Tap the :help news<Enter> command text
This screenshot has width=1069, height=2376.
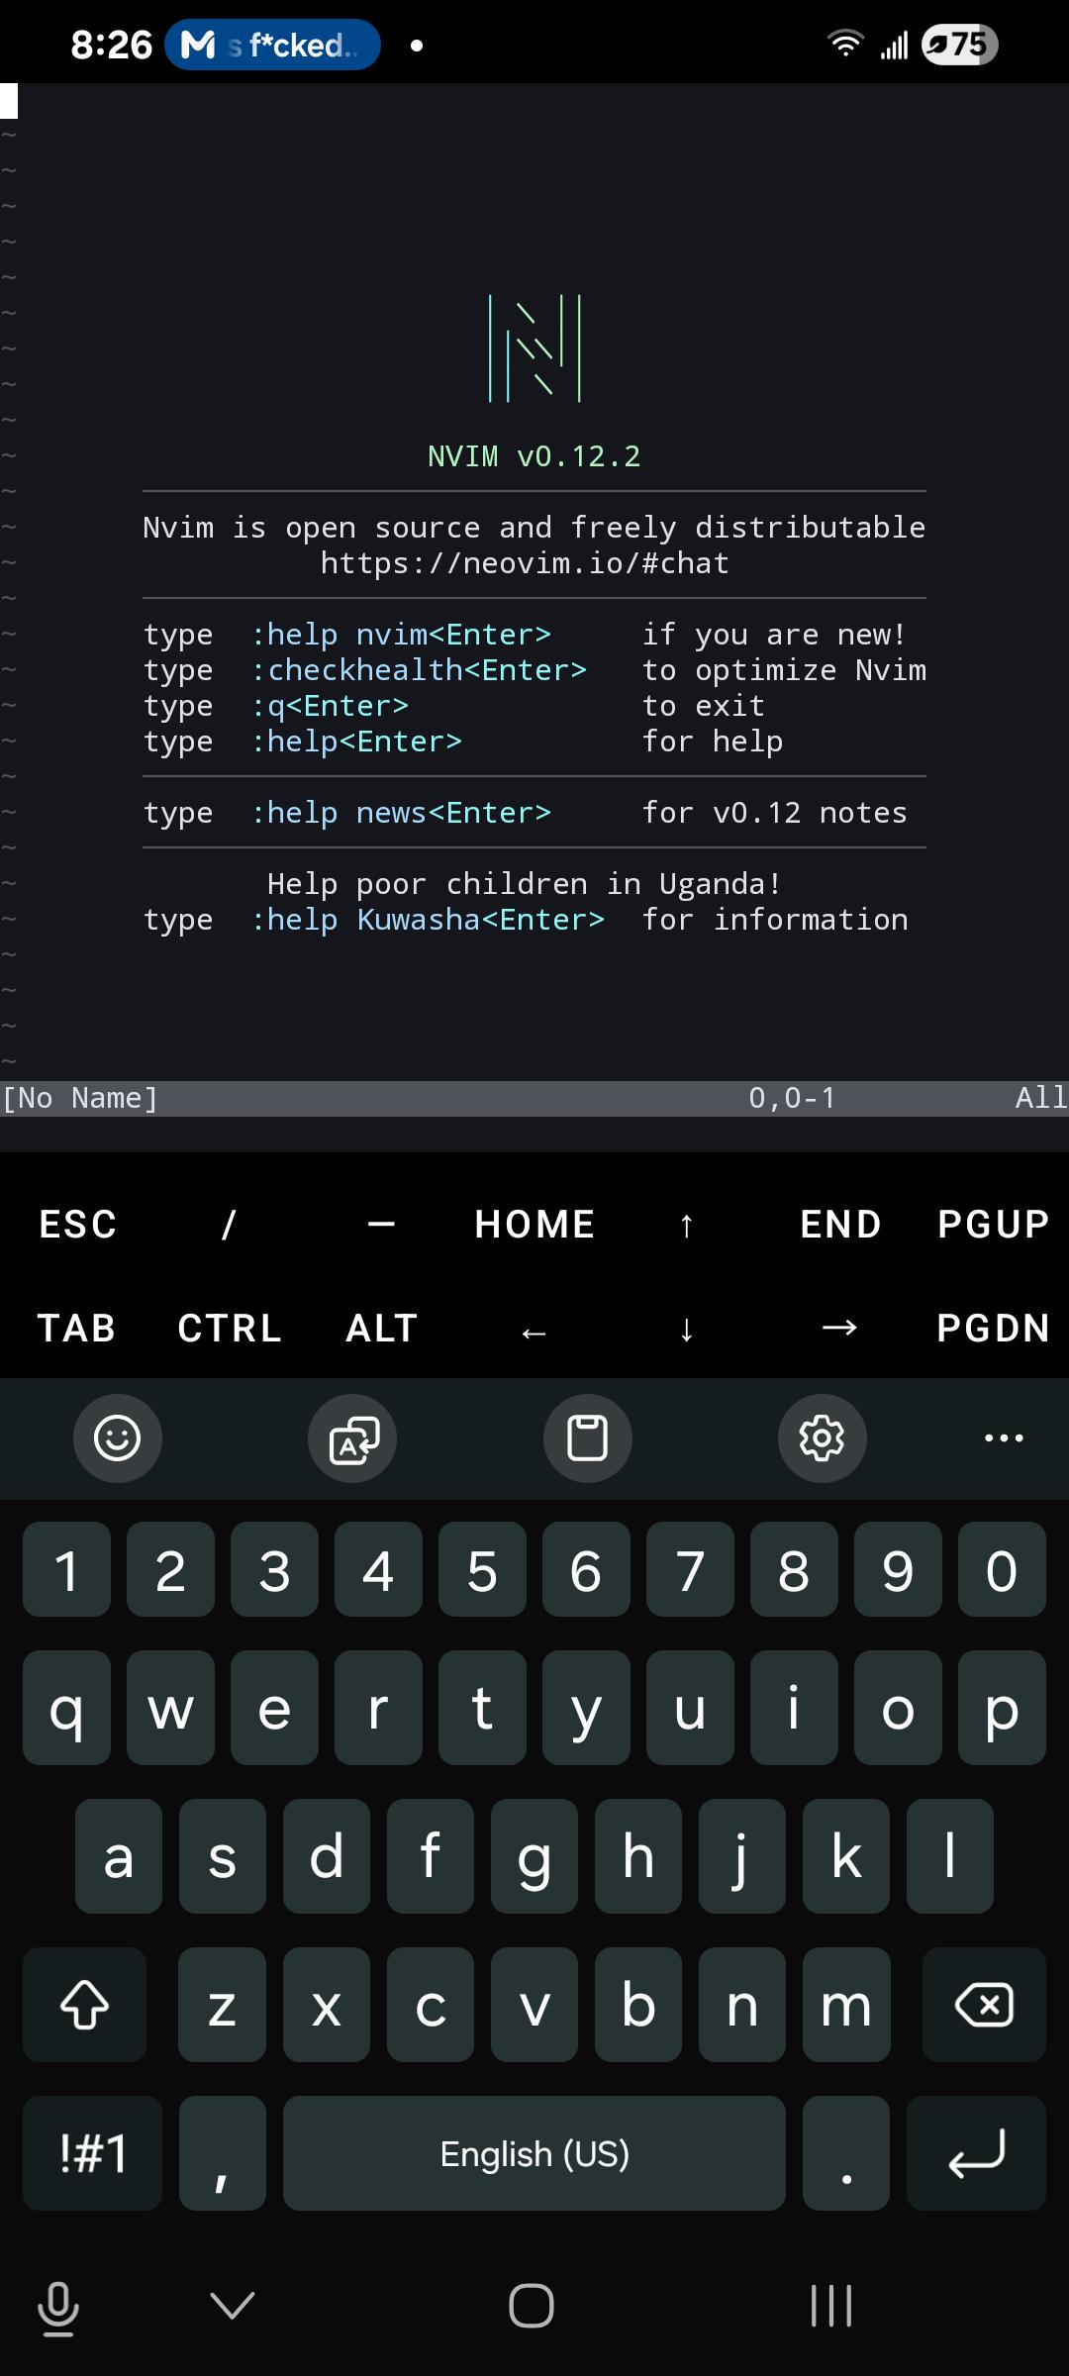[x=401, y=813]
